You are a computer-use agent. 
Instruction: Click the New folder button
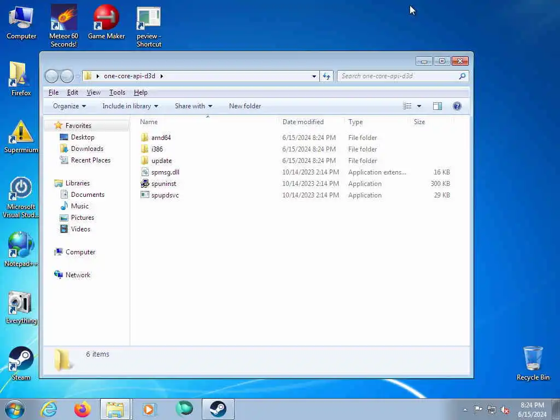pos(245,106)
